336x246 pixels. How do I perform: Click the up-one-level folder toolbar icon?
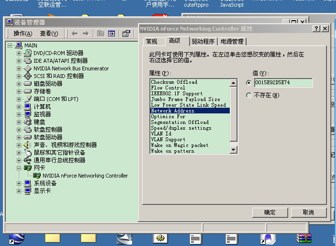click(101, 34)
